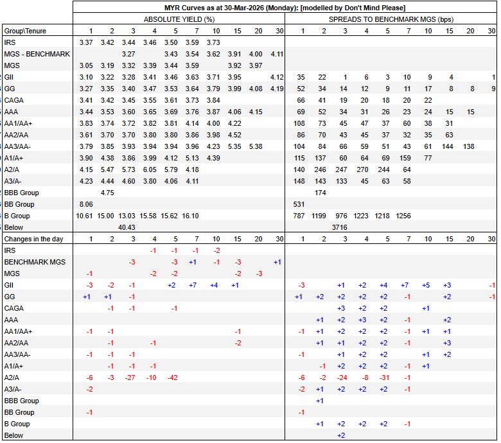The width and height of the screenshot is (501, 443).
Task: Select BB Group yield value 8.06
Action: coord(86,204)
